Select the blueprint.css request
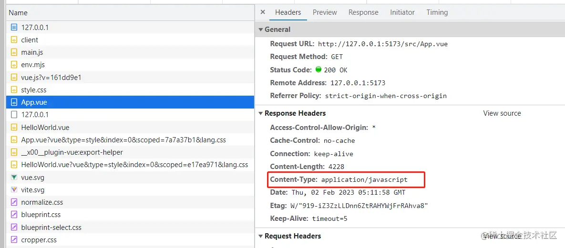Image resolution: width=565 pixels, height=248 pixels. click(x=130, y=215)
